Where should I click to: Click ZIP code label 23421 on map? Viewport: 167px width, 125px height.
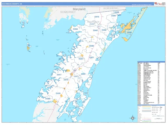pos(92,57)
